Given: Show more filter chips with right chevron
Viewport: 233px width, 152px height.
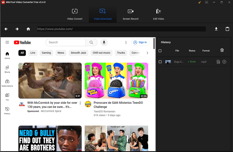Looking at the screenshot, I should (147, 53).
